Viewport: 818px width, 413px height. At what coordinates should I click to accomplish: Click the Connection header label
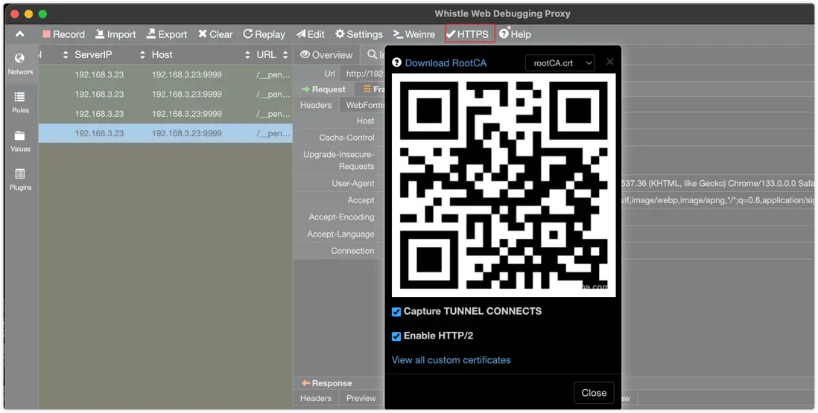[352, 251]
